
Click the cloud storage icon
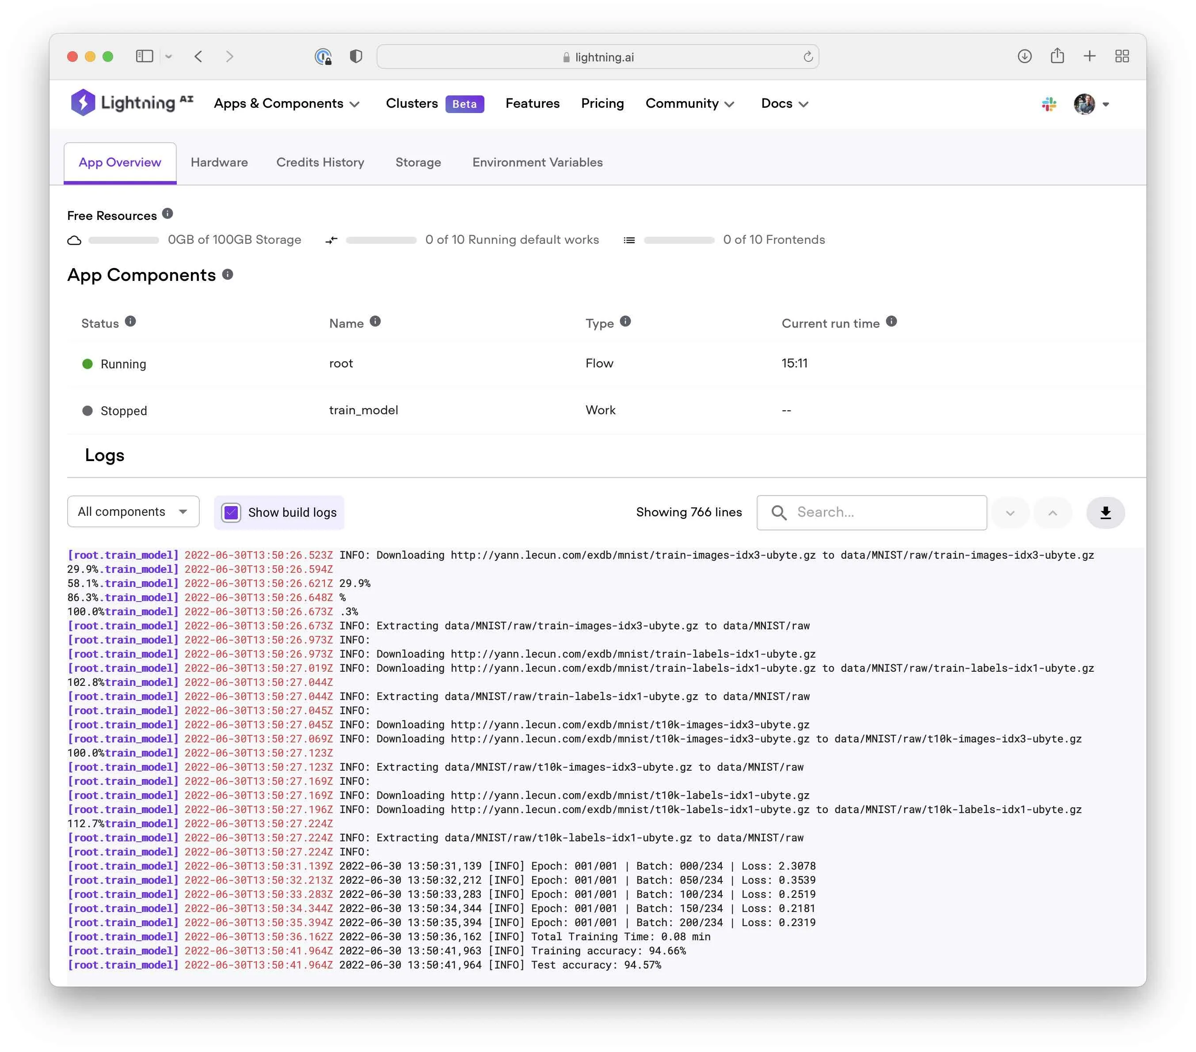click(x=74, y=240)
